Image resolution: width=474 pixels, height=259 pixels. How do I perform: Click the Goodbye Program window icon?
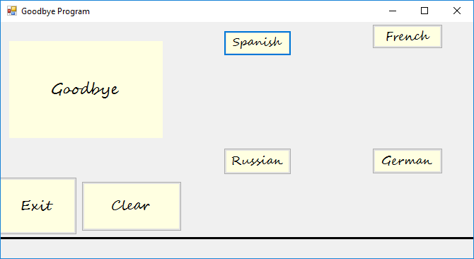coord(12,11)
